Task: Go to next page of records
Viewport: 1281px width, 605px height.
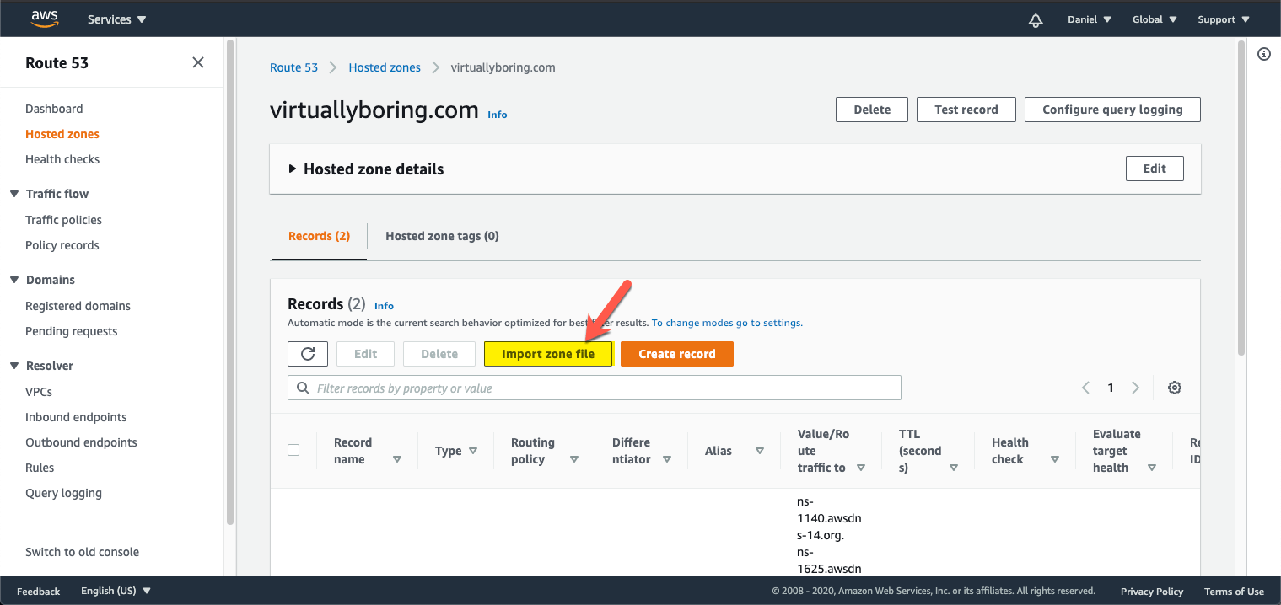Action: 1135,388
